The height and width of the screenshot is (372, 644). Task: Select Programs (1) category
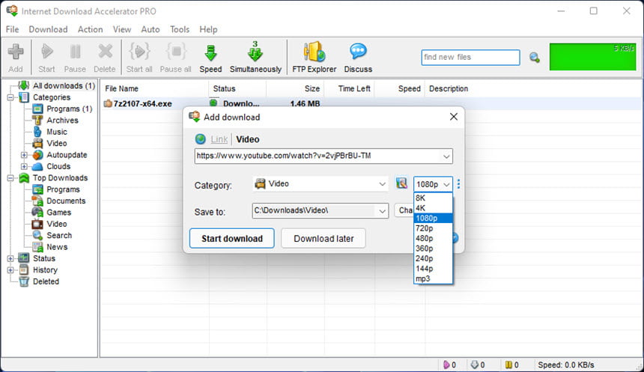pos(70,109)
